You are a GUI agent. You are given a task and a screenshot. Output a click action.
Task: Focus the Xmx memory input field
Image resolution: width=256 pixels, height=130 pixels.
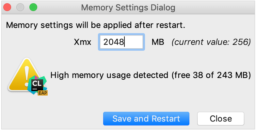tap(121, 42)
